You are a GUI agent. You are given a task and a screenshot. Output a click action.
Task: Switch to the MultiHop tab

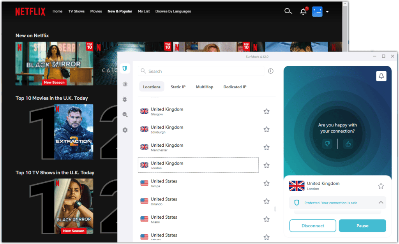point(204,87)
